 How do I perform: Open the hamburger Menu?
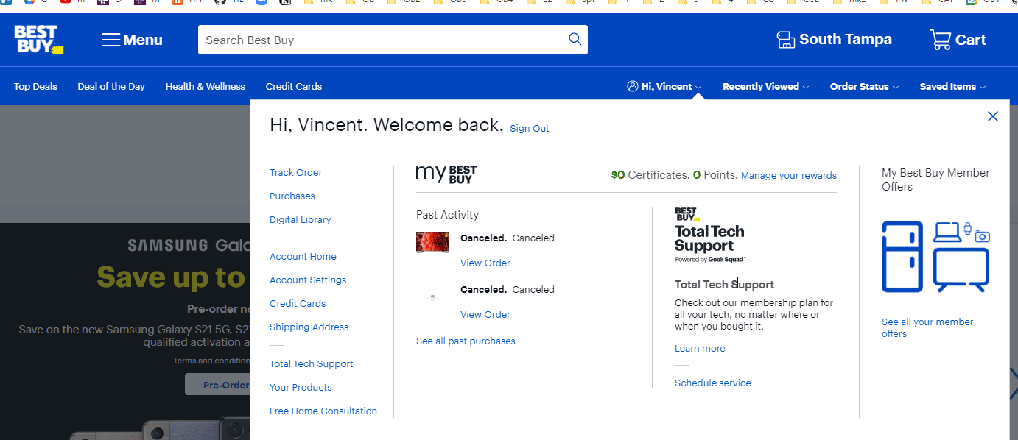[133, 40]
